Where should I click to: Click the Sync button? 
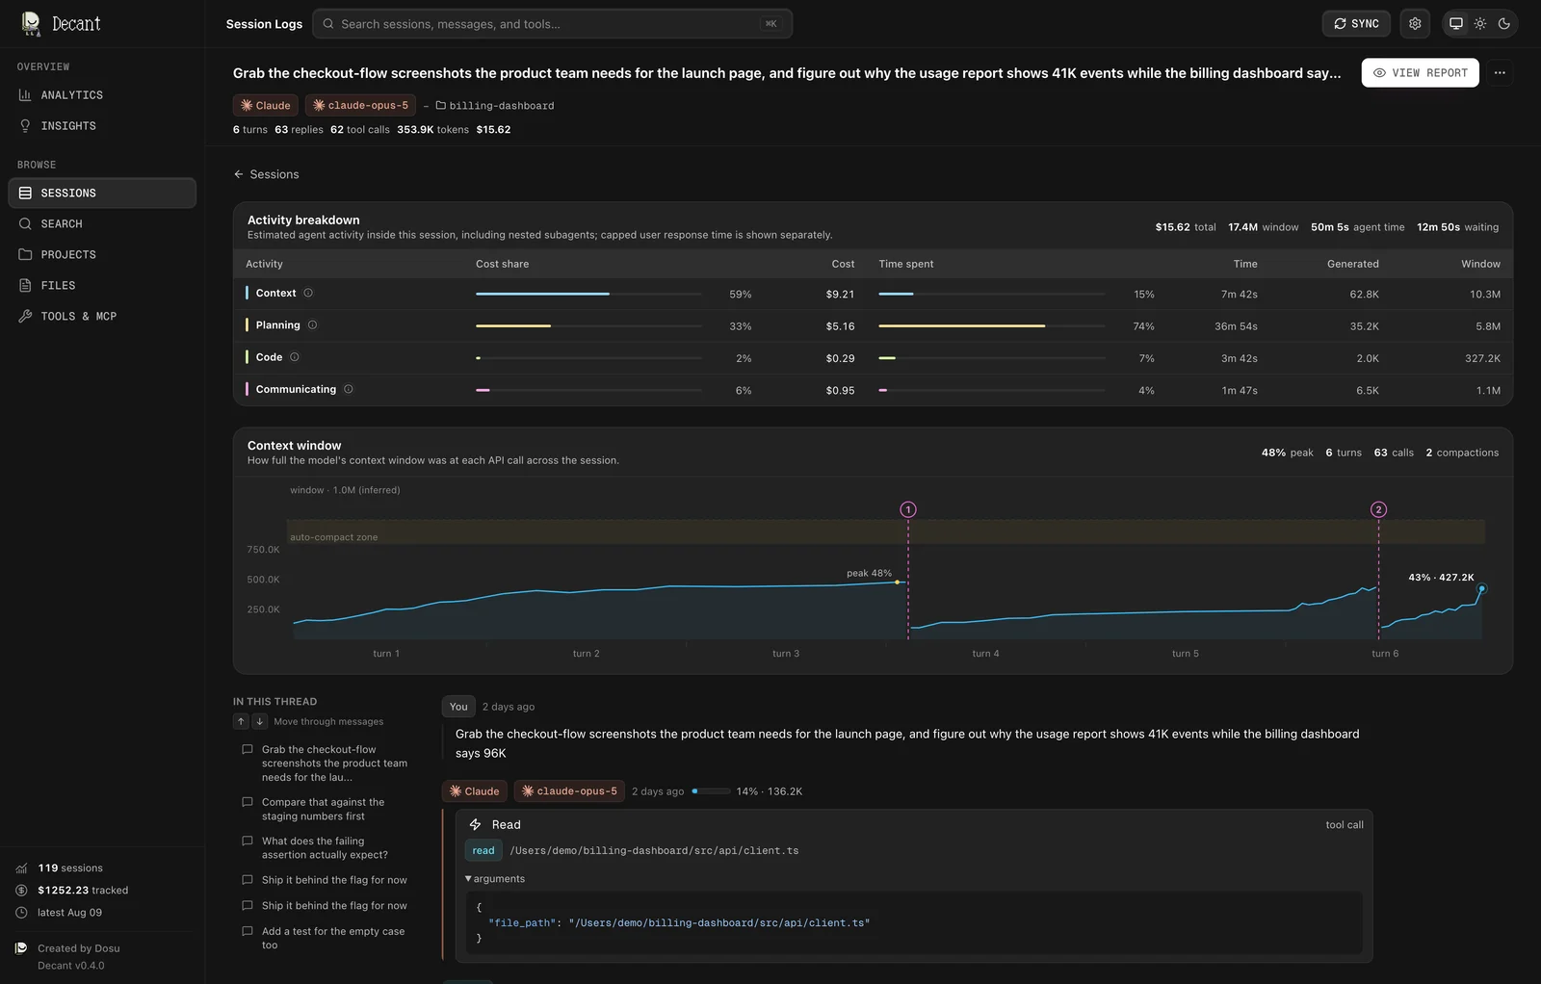1356,24
